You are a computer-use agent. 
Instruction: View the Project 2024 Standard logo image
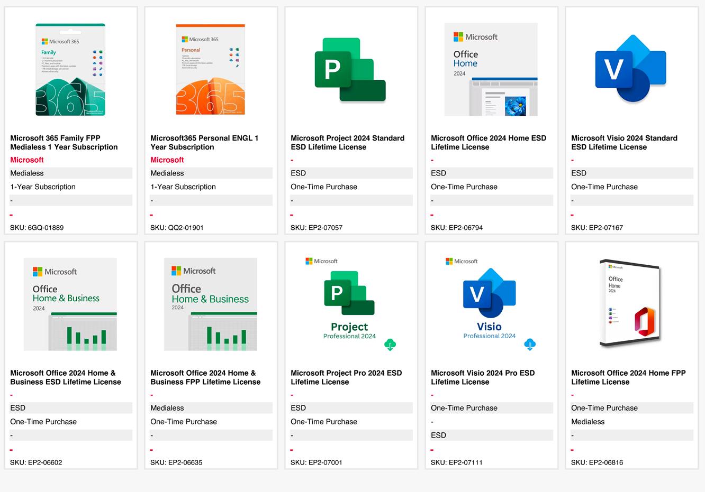(350, 69)
